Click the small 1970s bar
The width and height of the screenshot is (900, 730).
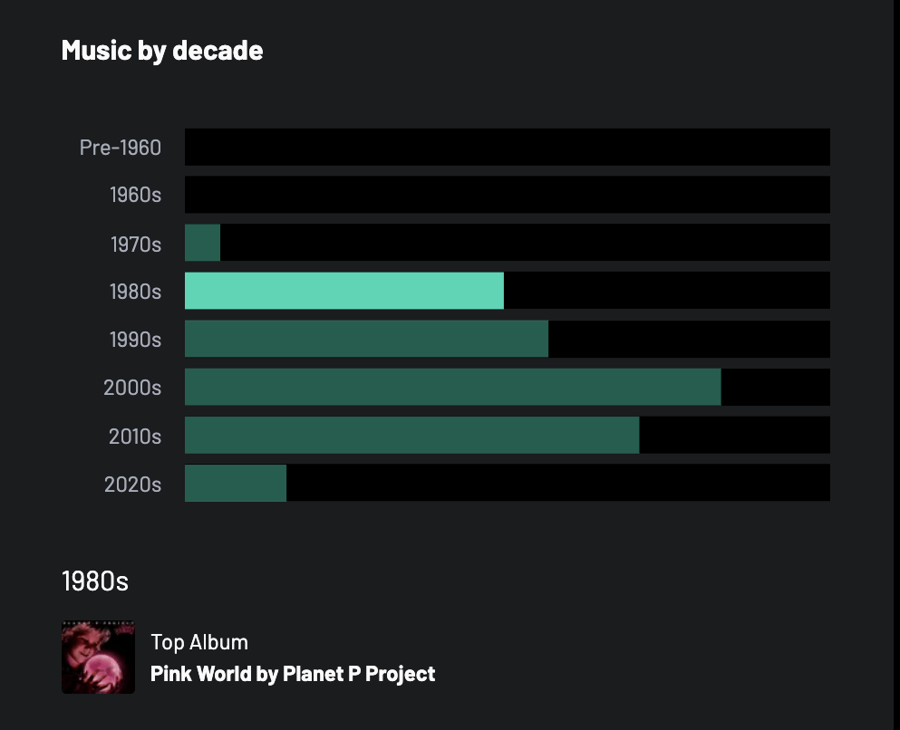[x=202, y=243]
